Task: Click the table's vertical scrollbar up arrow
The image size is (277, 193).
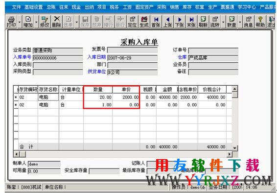Action: (x=234, y=89)
